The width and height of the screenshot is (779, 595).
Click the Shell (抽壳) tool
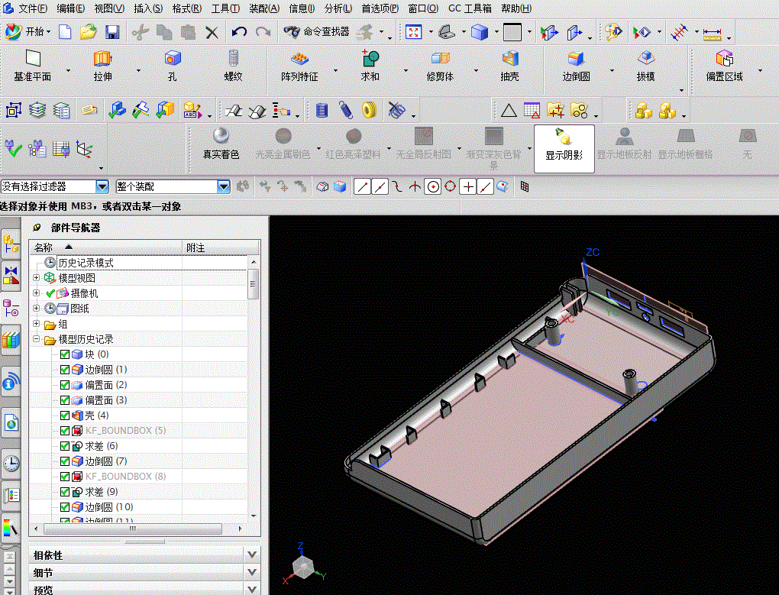(x=509, y=66)
